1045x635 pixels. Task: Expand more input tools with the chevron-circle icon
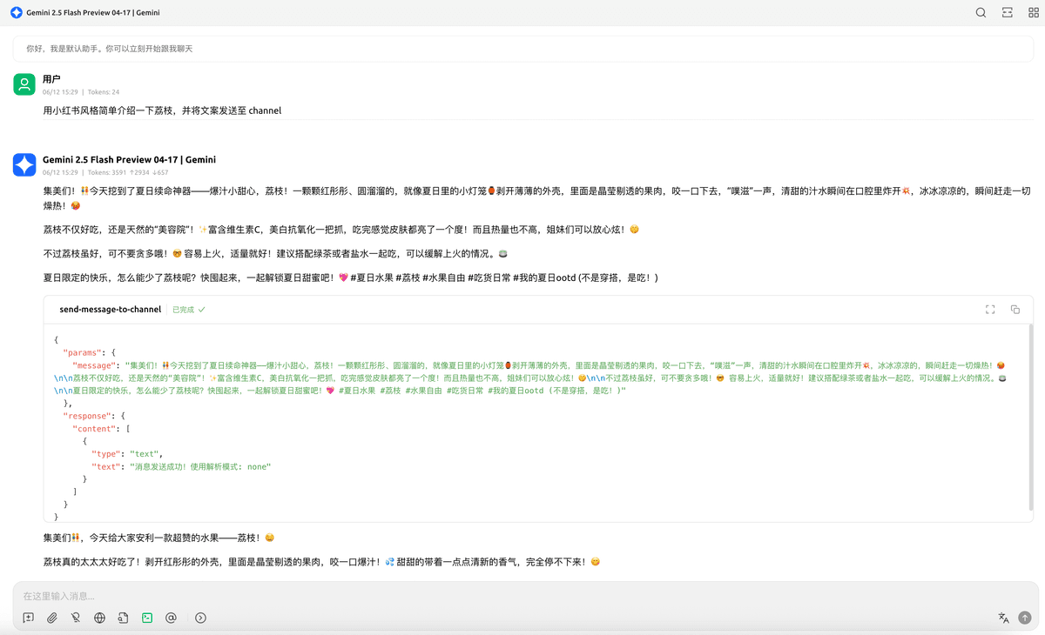(200, 618)
